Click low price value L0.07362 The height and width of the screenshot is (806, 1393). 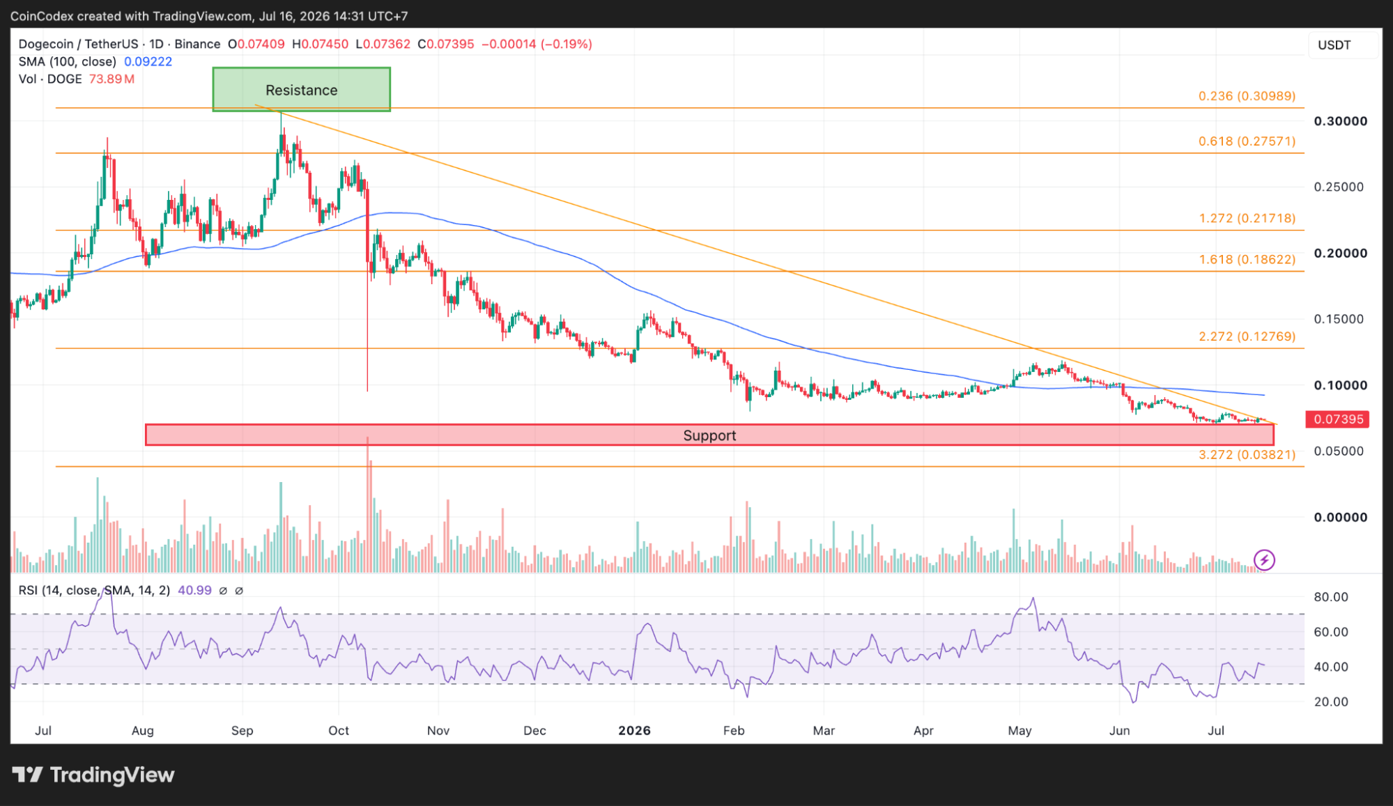tap(383, 44)
